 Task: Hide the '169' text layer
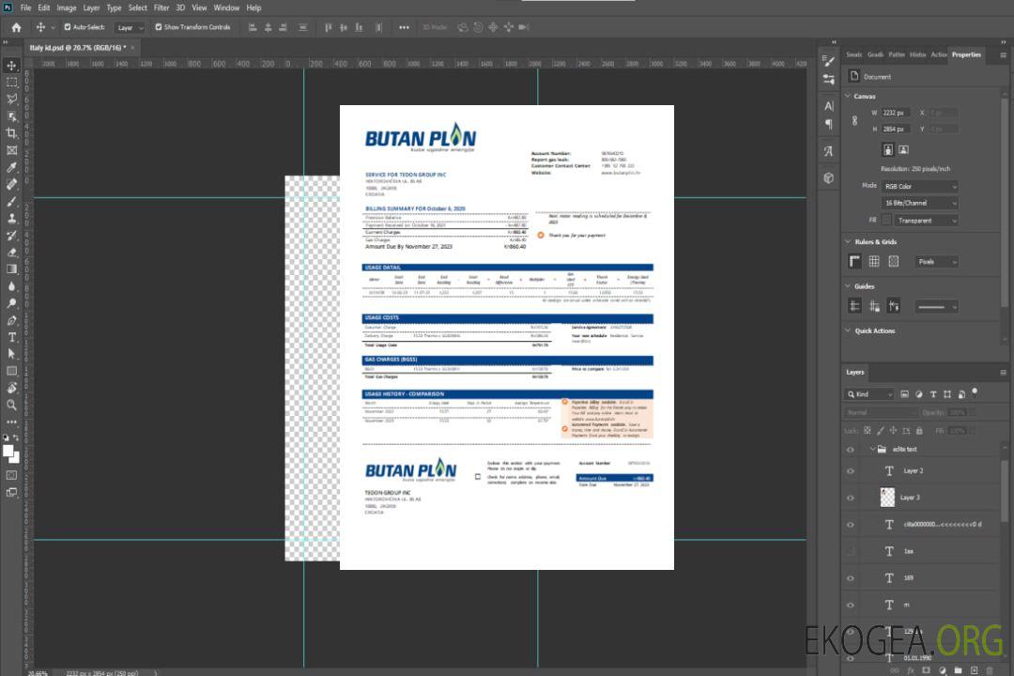pos(851,578)
